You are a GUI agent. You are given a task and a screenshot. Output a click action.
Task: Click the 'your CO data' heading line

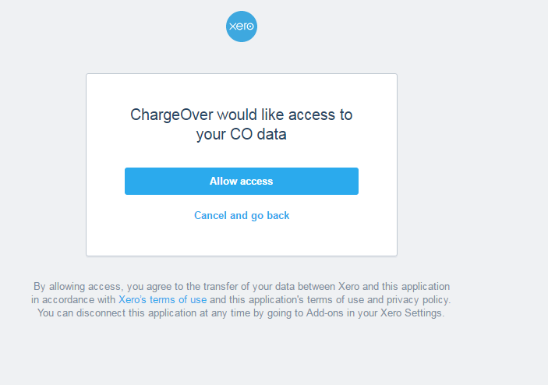click(242, 134)
